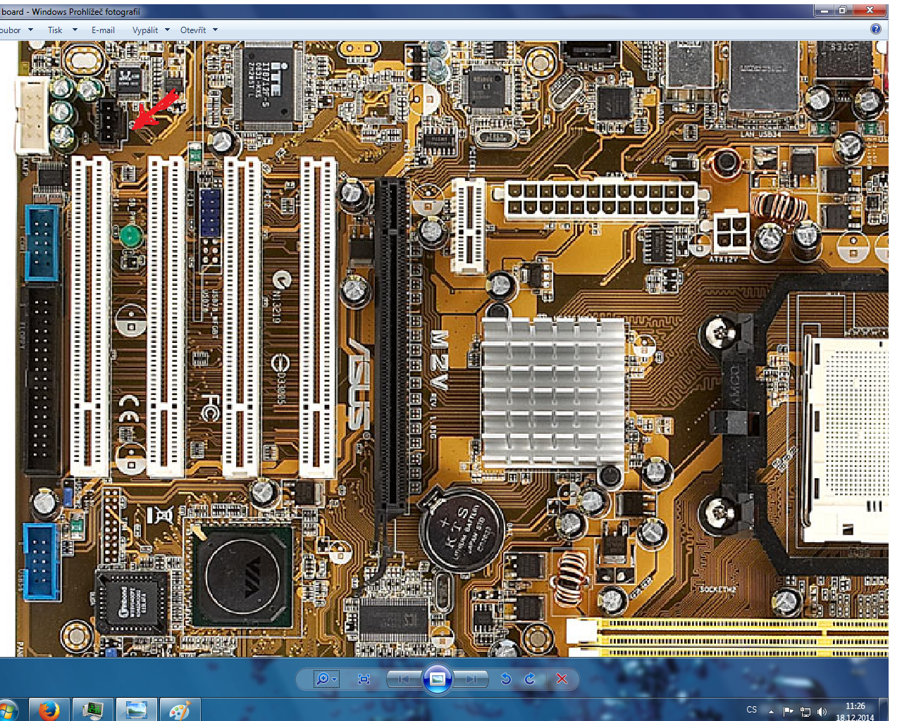Open the monitor-icon app on the taskbar
This screenshot has height=721, width=902.
[93, 710]
